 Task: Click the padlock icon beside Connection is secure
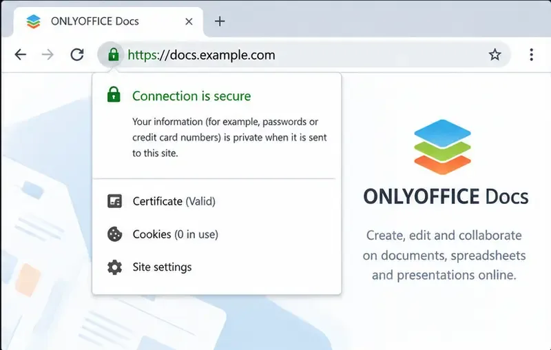pos(114,94)
